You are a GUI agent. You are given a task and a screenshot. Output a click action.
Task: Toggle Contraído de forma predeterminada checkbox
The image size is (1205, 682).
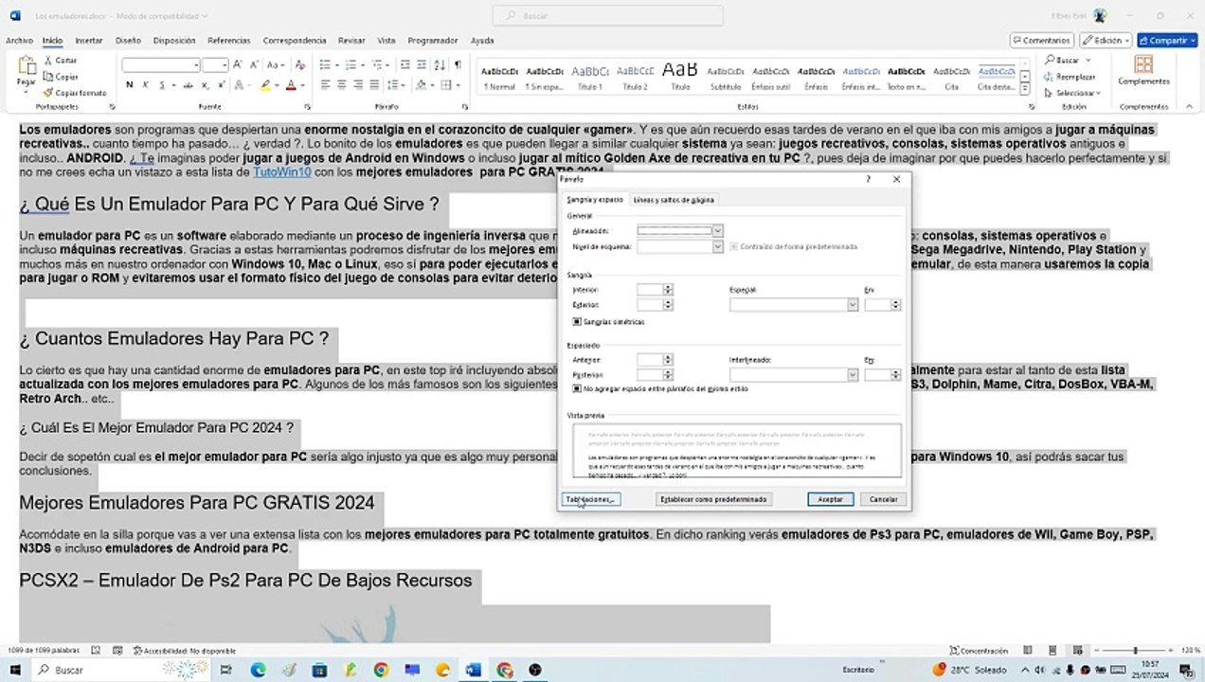(x=733, y=246)
